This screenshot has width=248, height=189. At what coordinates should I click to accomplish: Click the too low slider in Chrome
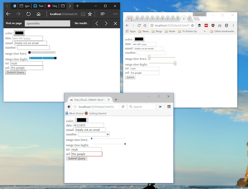pos(162,57)
